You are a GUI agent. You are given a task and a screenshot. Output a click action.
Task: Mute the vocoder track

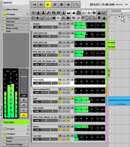click(60, 136)
